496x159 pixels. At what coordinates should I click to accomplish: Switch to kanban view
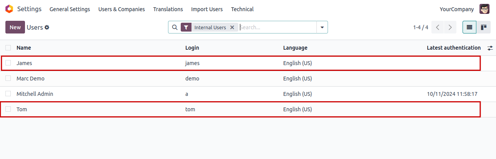pos(484,27)
